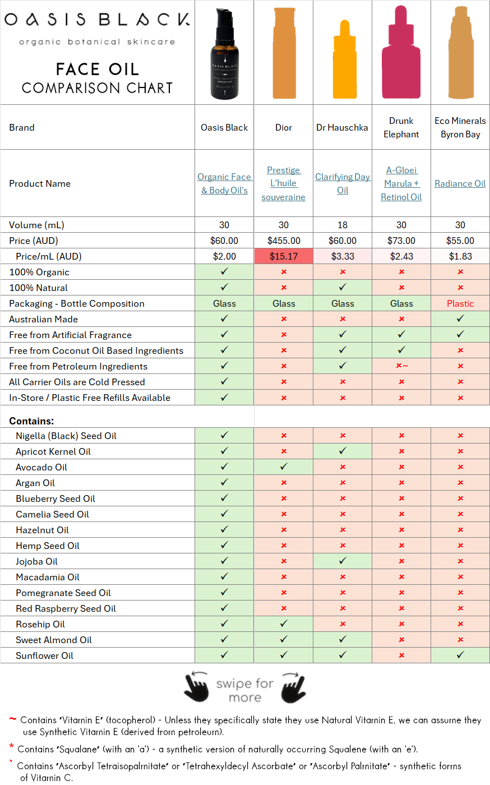The height and width of the screenshot is (785, 490).
Task: Click the Face Oil Comparison Chart title
Action: pos(97,78)
